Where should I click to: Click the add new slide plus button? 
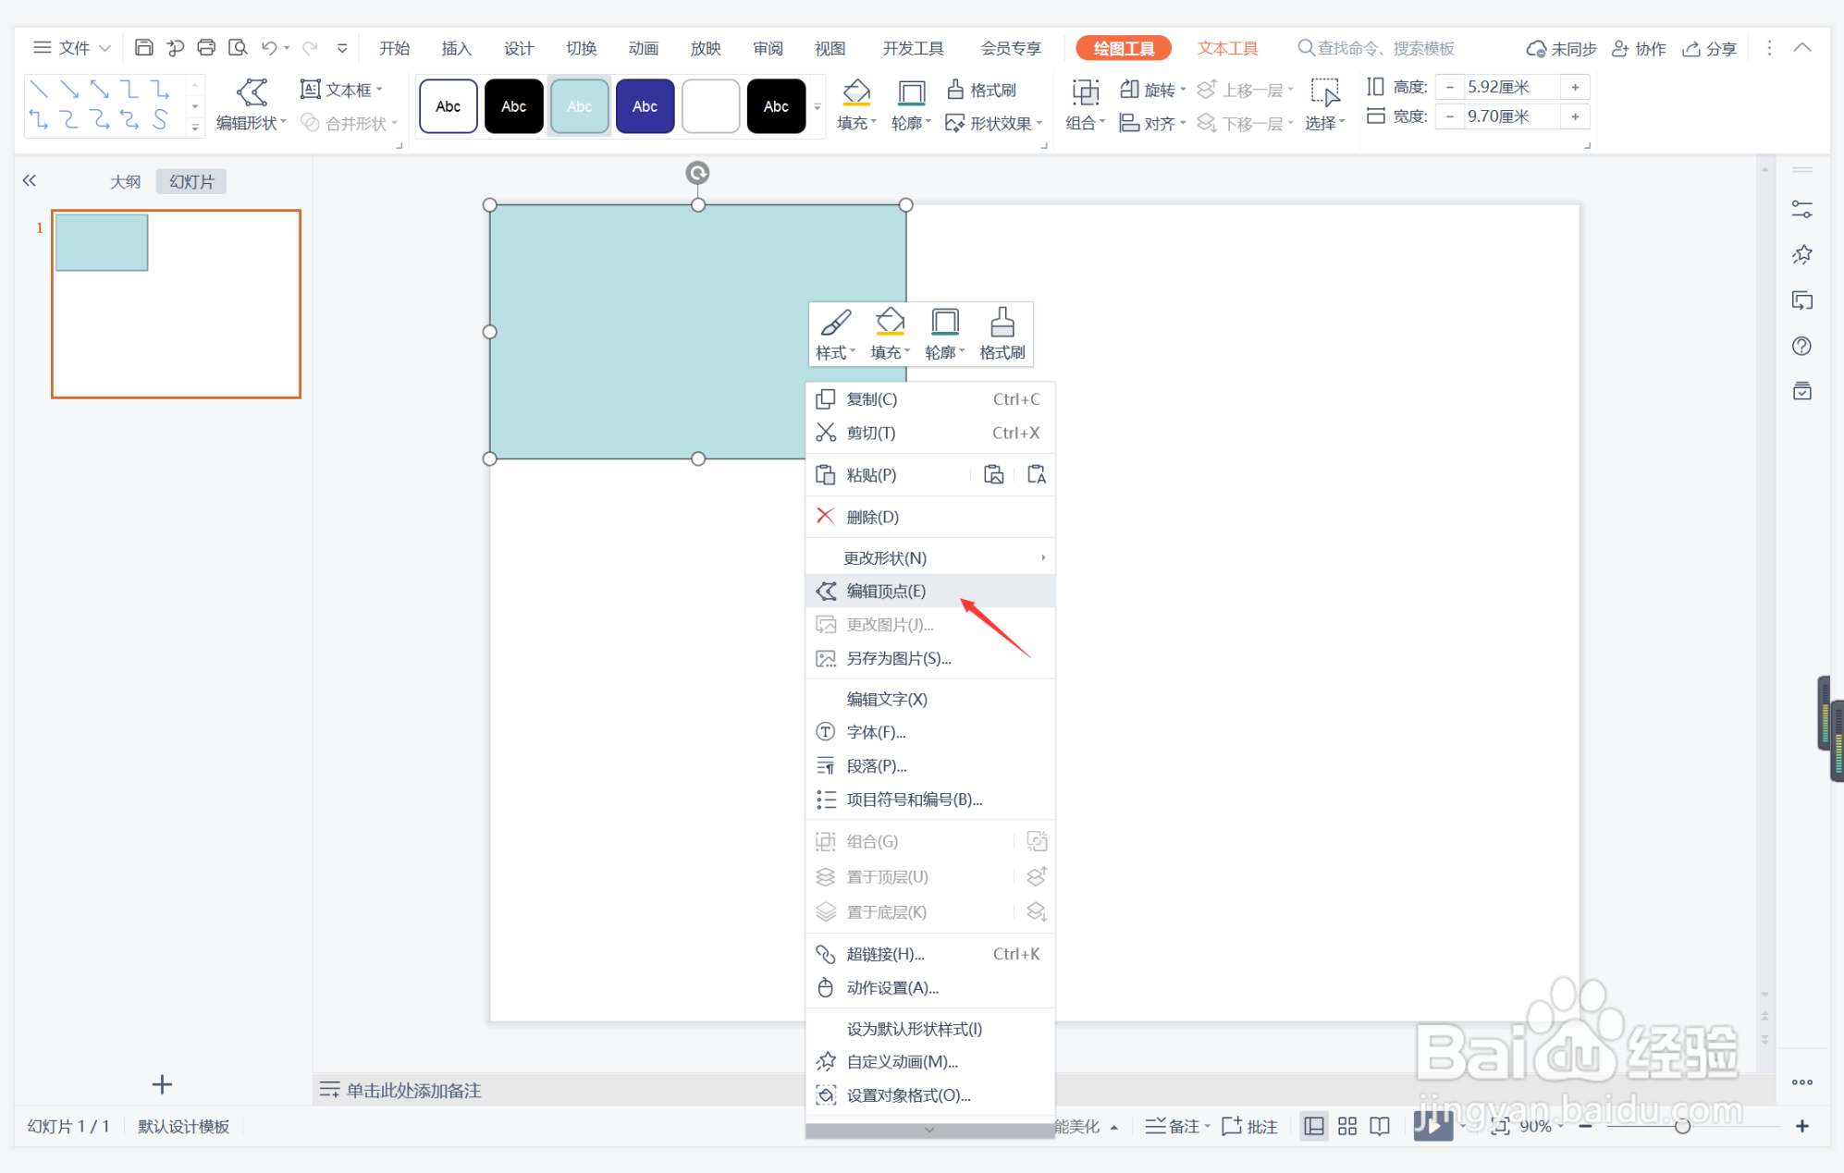(x=162, y=1084)
